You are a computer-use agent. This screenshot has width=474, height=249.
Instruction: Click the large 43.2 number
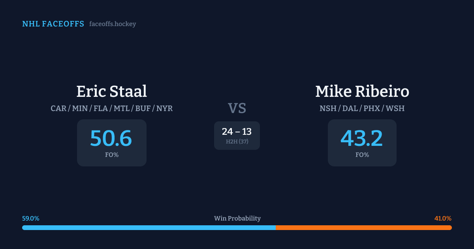(361, 138)
